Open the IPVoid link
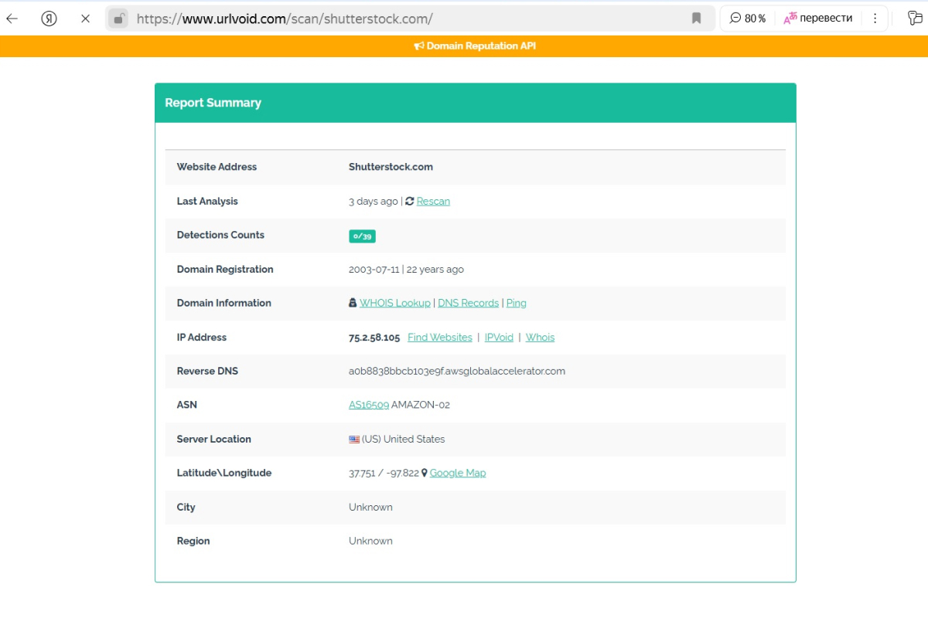The width and height of the screenshot is (928, 618). pyautogui.click(x=499, y=338)
